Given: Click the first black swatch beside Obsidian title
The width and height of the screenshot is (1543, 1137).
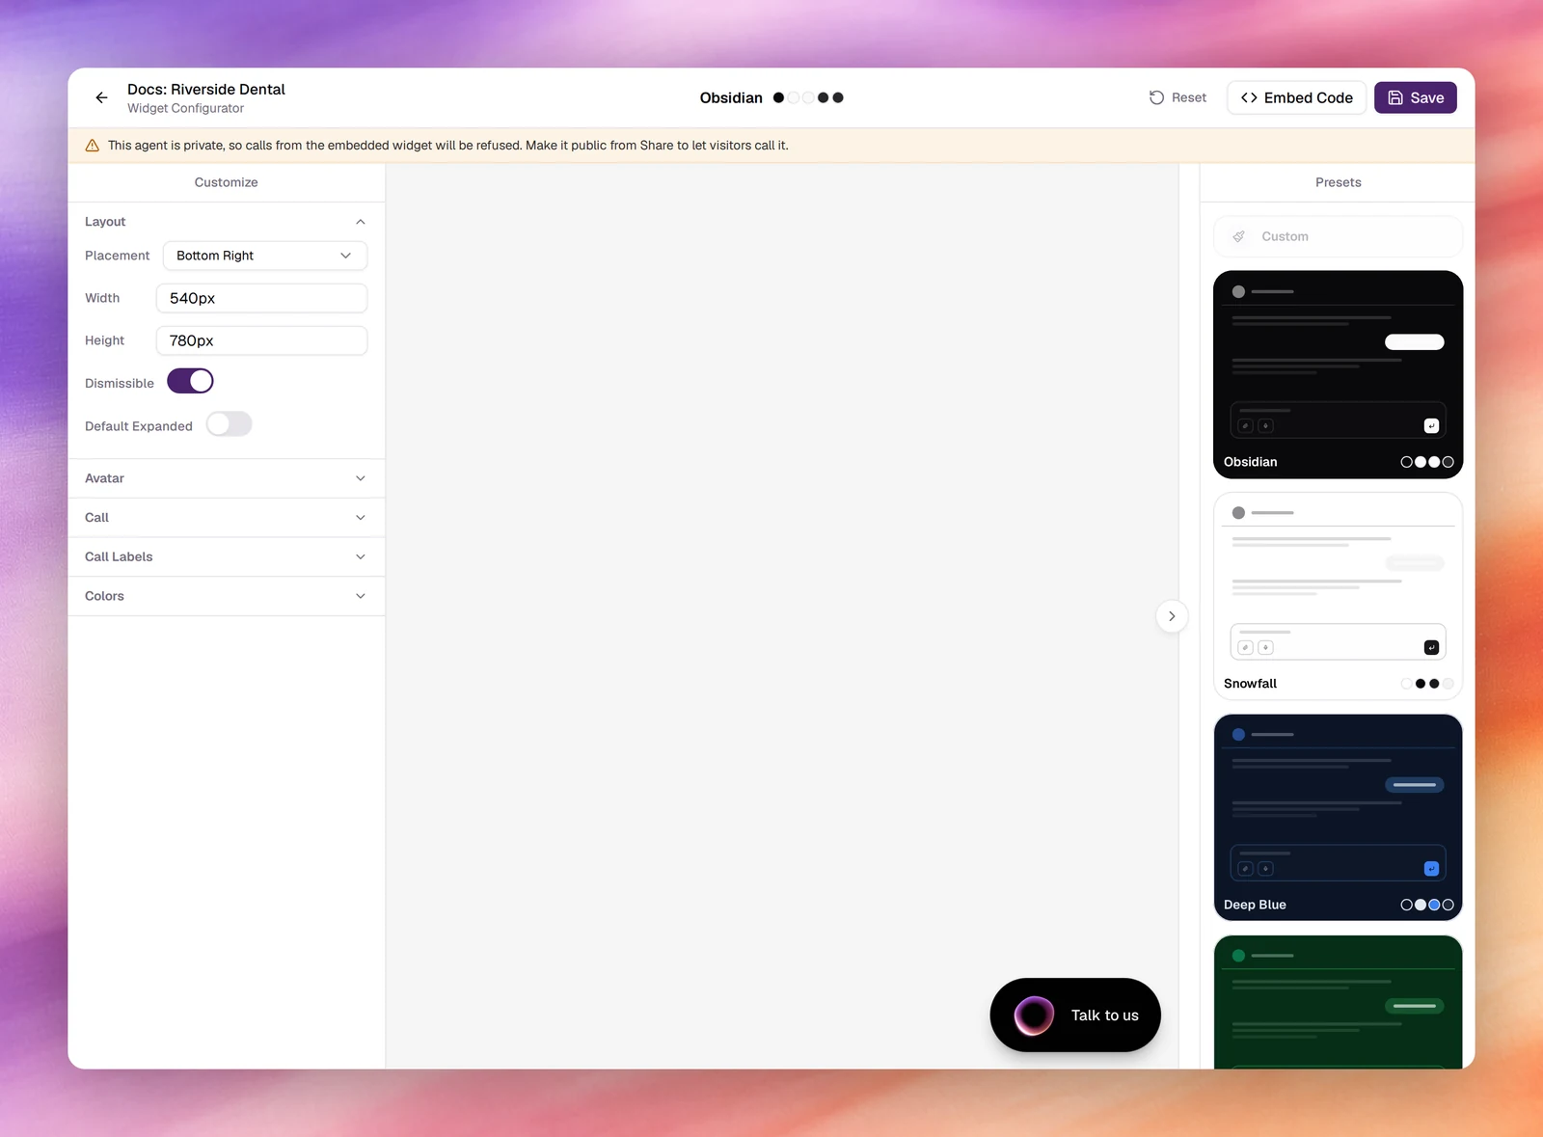Looking at the screenshot, I should click(x=778, y=97).
